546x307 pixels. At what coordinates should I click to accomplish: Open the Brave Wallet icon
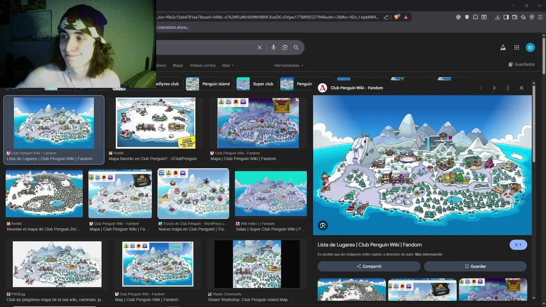514,17
